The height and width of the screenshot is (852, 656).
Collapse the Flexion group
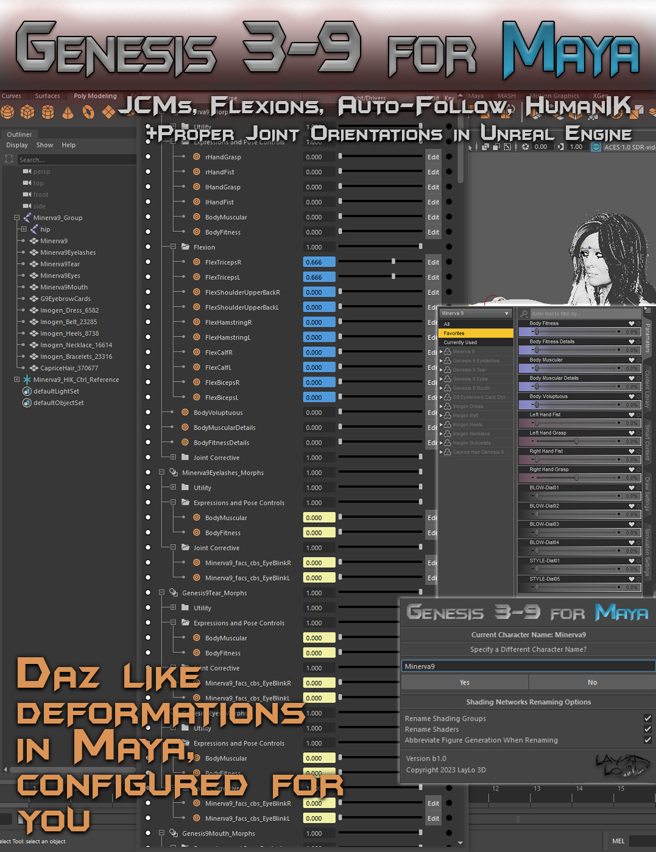point(174,246)
